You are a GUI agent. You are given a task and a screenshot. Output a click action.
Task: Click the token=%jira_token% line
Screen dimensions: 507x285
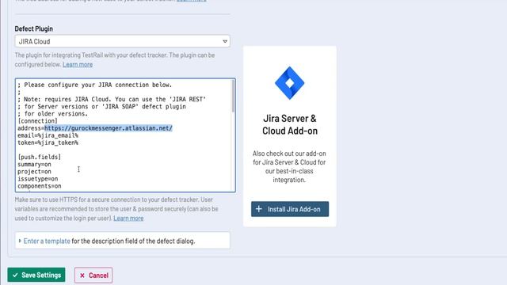[x=48, y=142]
